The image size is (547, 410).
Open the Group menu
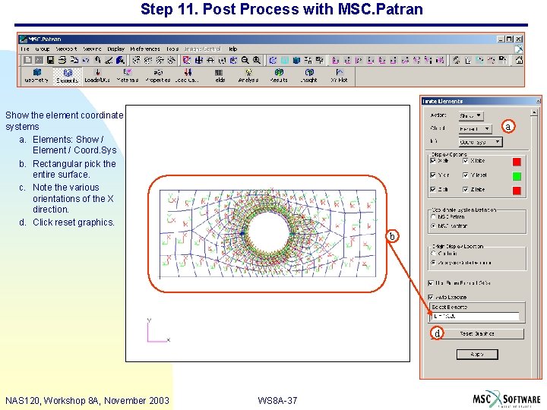tap(43, 49)
